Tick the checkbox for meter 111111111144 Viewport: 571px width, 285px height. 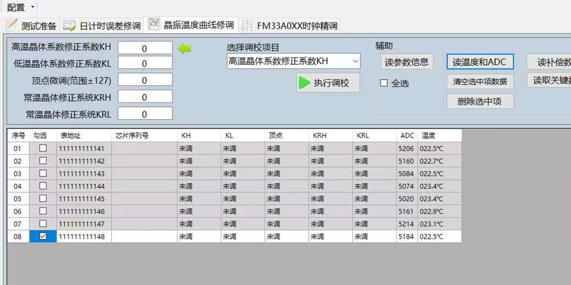[43, 186]
